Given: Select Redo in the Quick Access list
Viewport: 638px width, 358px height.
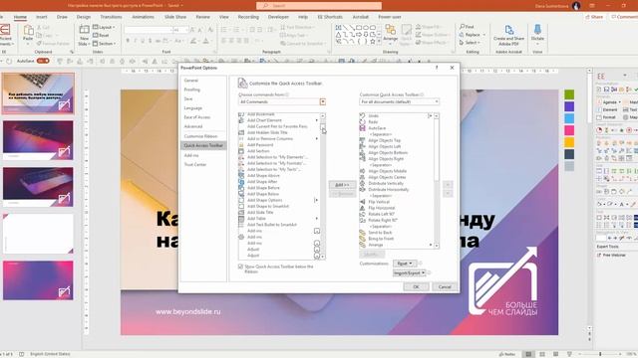Looking at the screenshot, I should (x=373, y=121).
